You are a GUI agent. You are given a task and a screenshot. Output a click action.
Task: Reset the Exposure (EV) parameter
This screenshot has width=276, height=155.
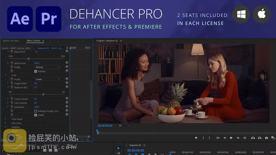tap(67, 87)
